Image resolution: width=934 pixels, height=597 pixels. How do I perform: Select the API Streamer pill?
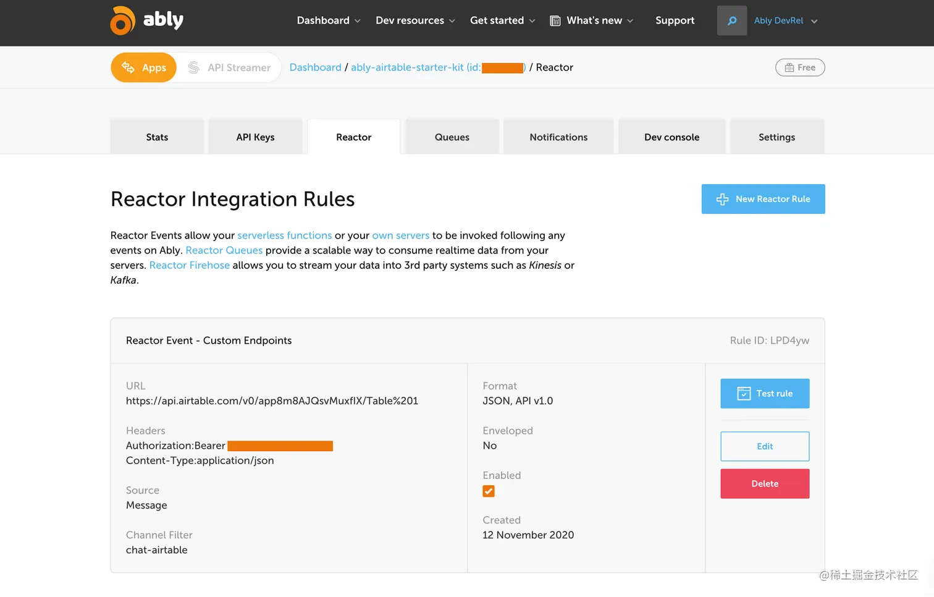[x=229, y=67]
